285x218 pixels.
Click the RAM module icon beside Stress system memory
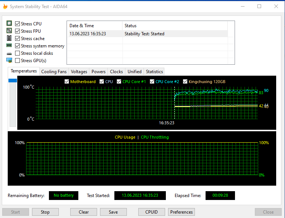pyautogui.click(x=9, y=46)
